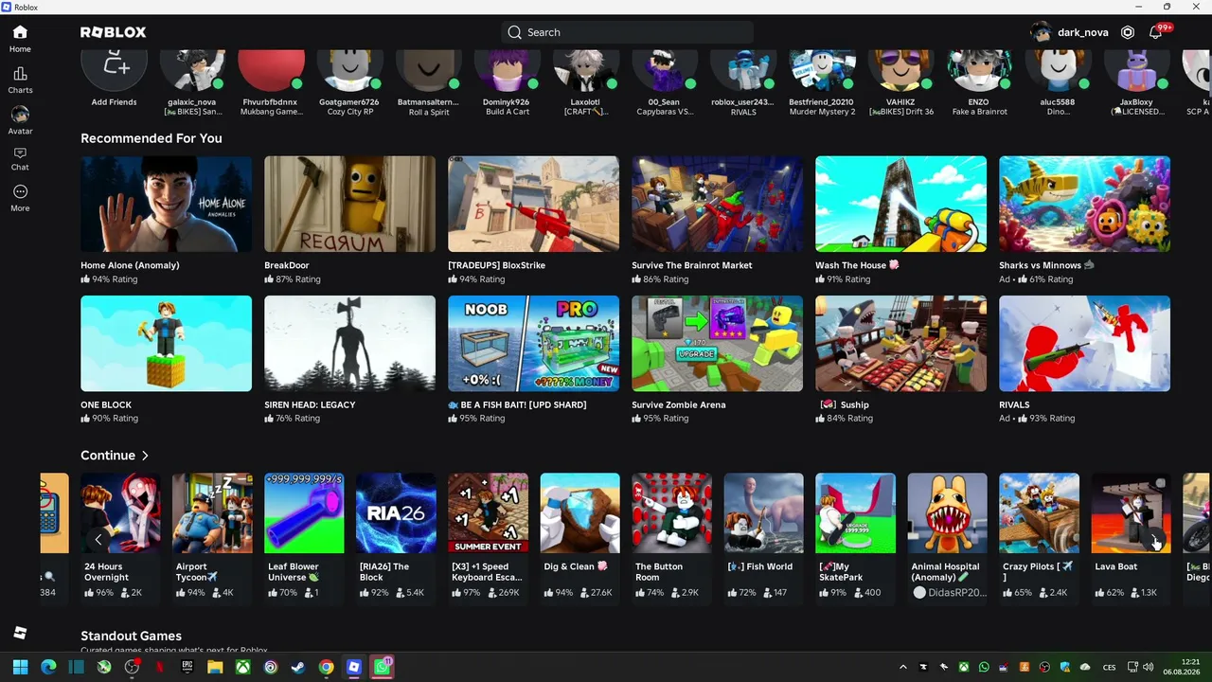Open friend VAHIKZ's avatar
The image size is (1212, 682).
tap(900, 71)
